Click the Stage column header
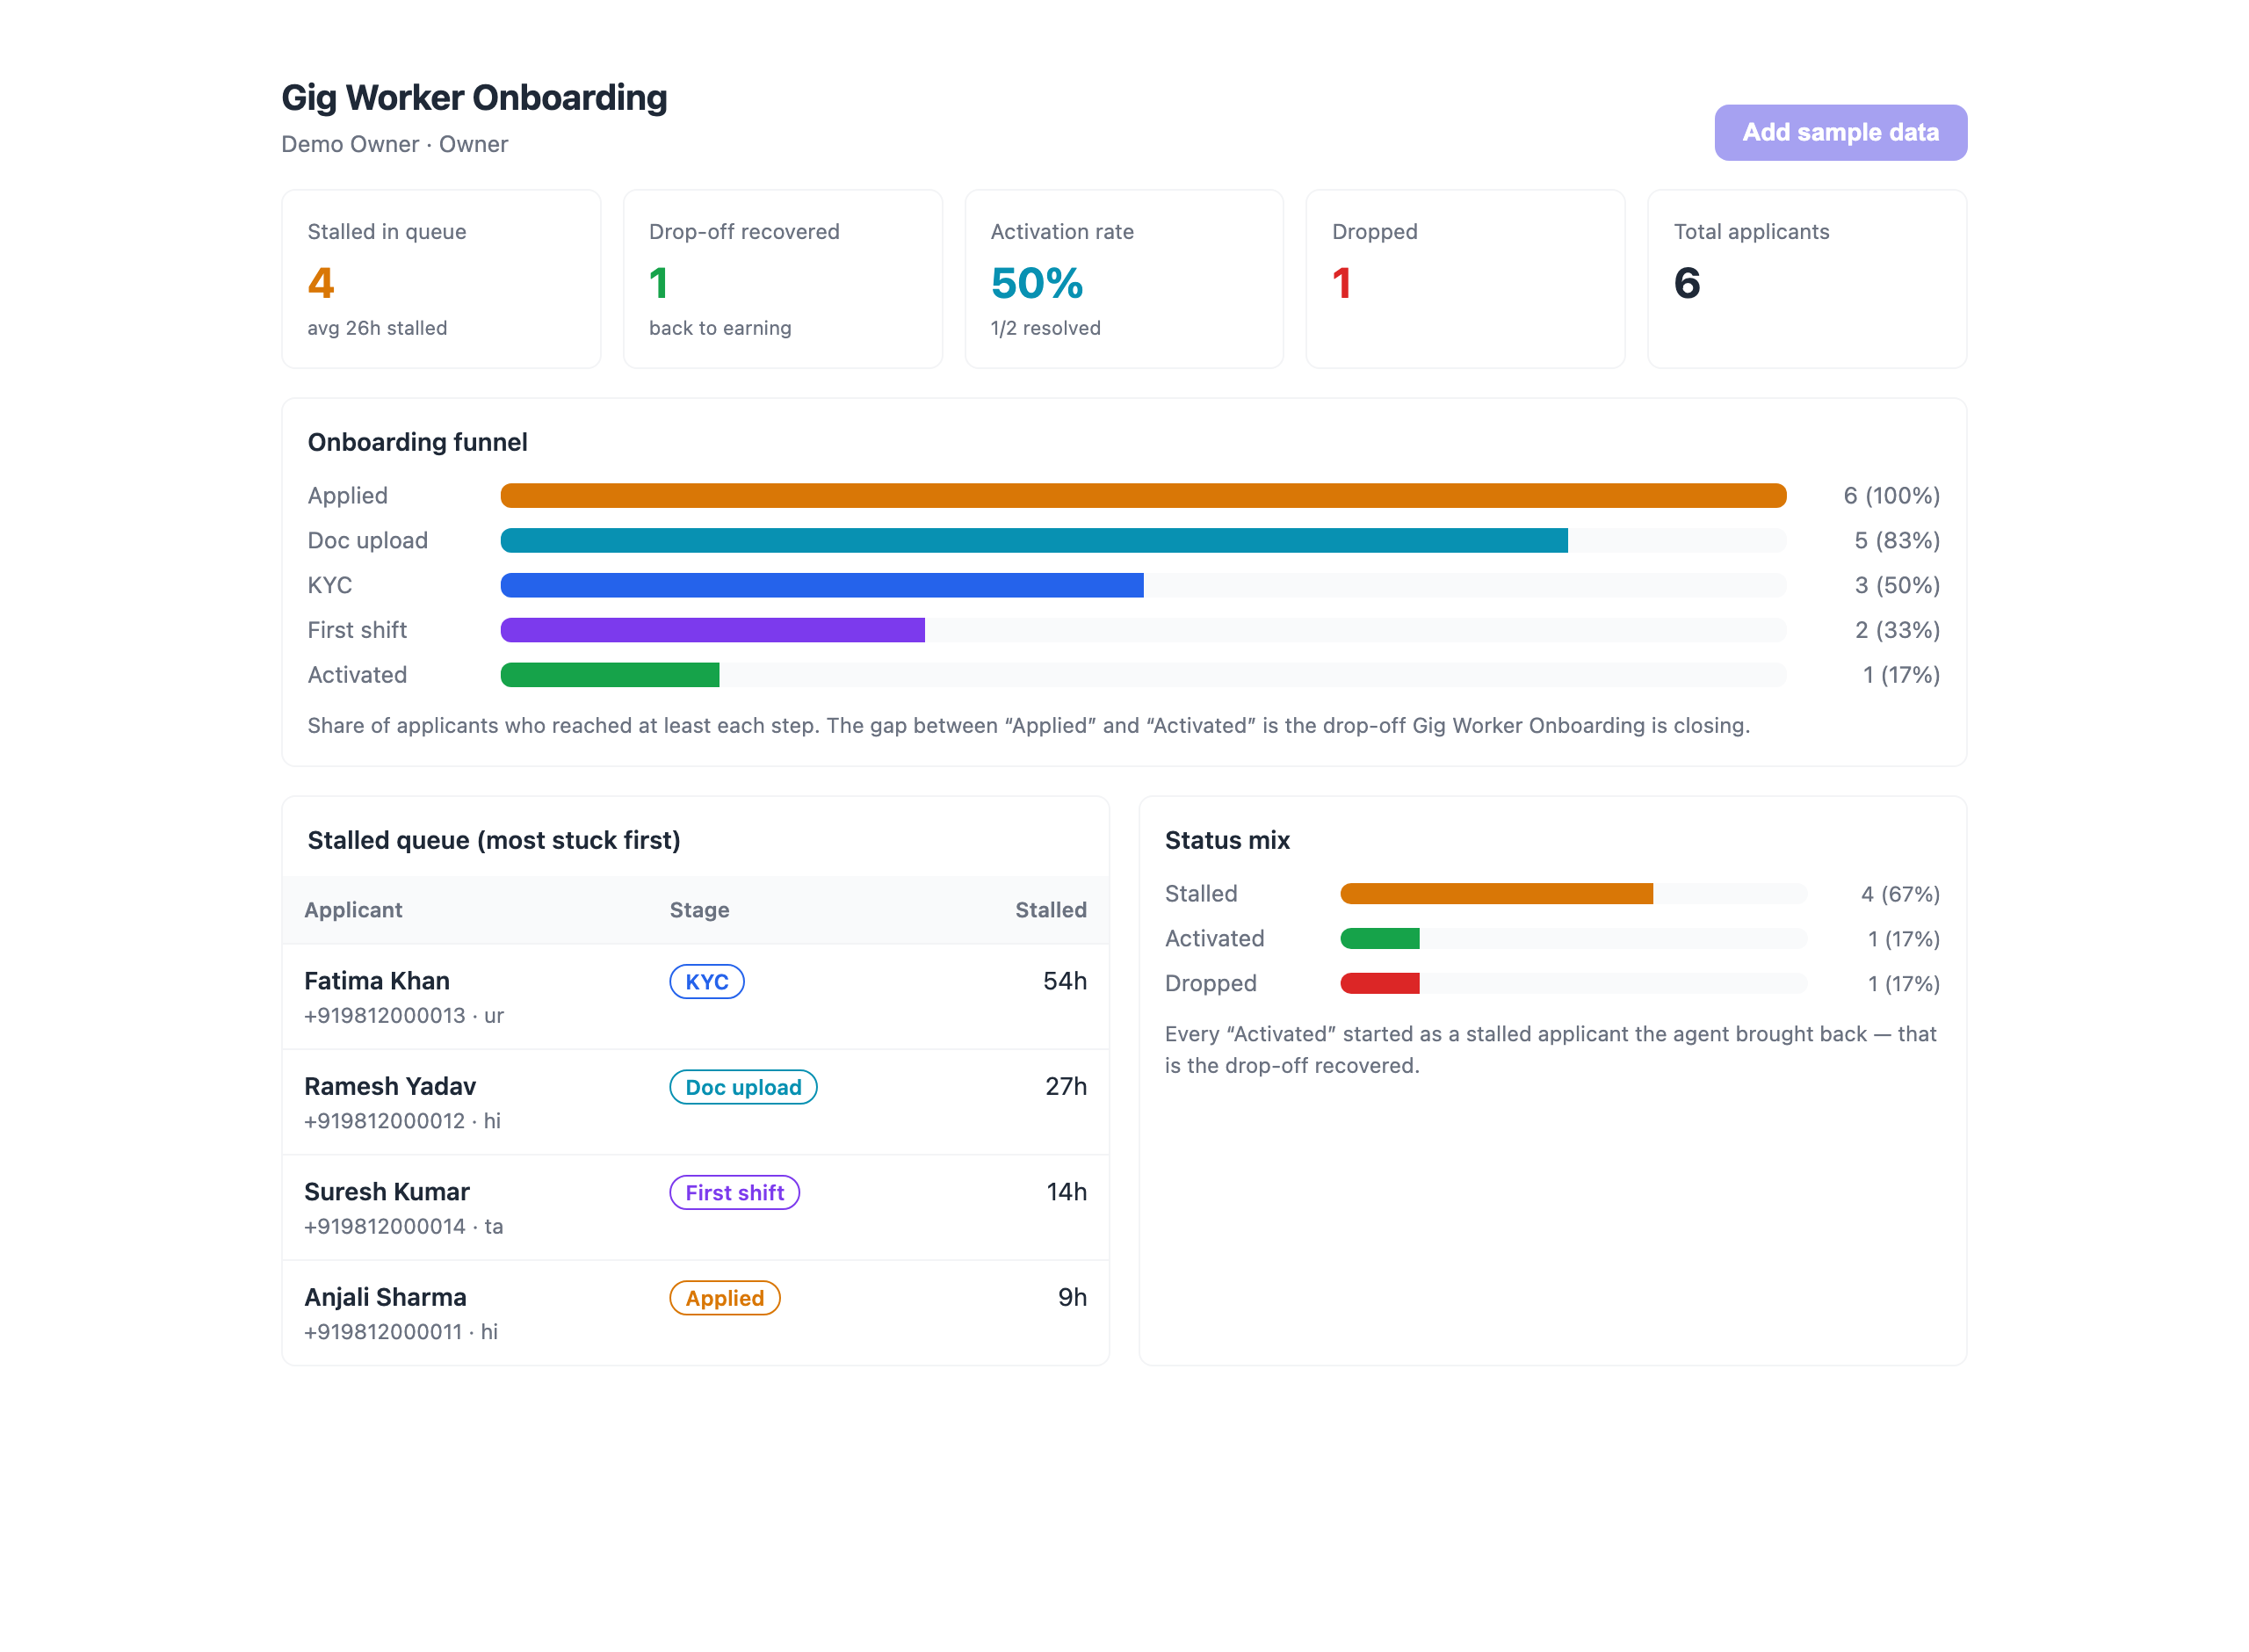2249x1652 pixels. click(698, 910)
